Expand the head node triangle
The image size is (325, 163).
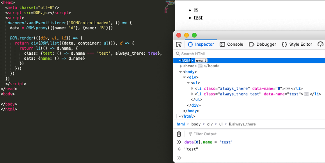click(x=181, y=66)
